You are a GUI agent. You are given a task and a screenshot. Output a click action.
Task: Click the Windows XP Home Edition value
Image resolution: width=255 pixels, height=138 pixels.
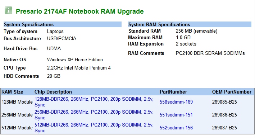point(75,60)
